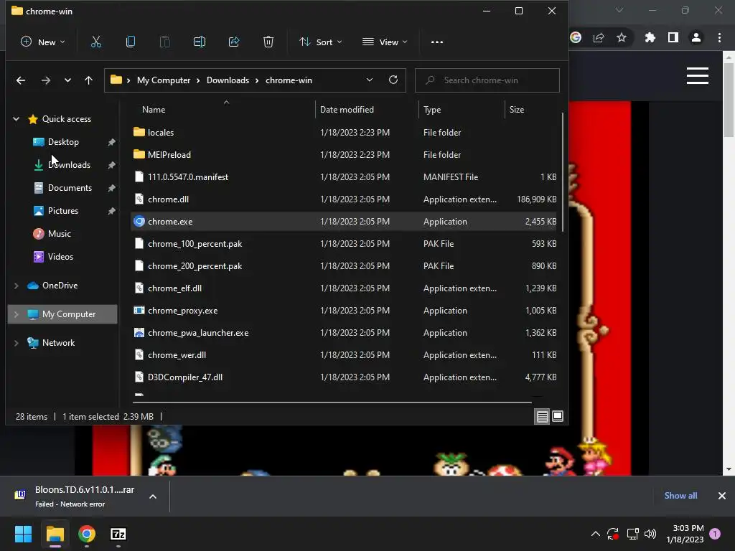Click the chrome.exe application icon
This screenshot has width=735, height=551.
[139, 221]
